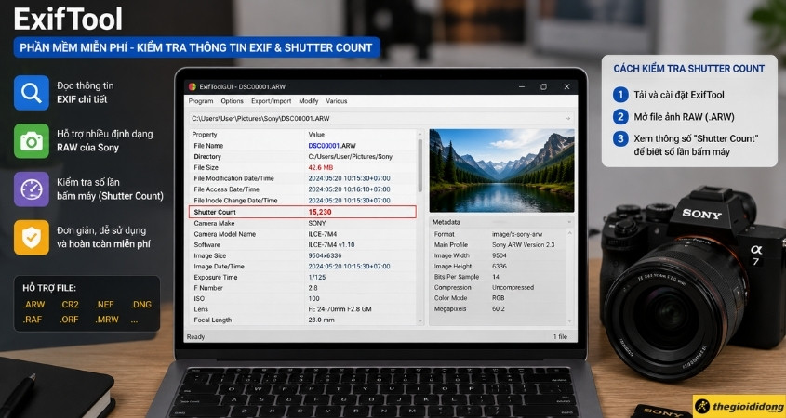Click the Megapixels 60.2 value

click(499, 309)
